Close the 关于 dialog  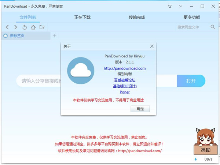tap(152, 46)
